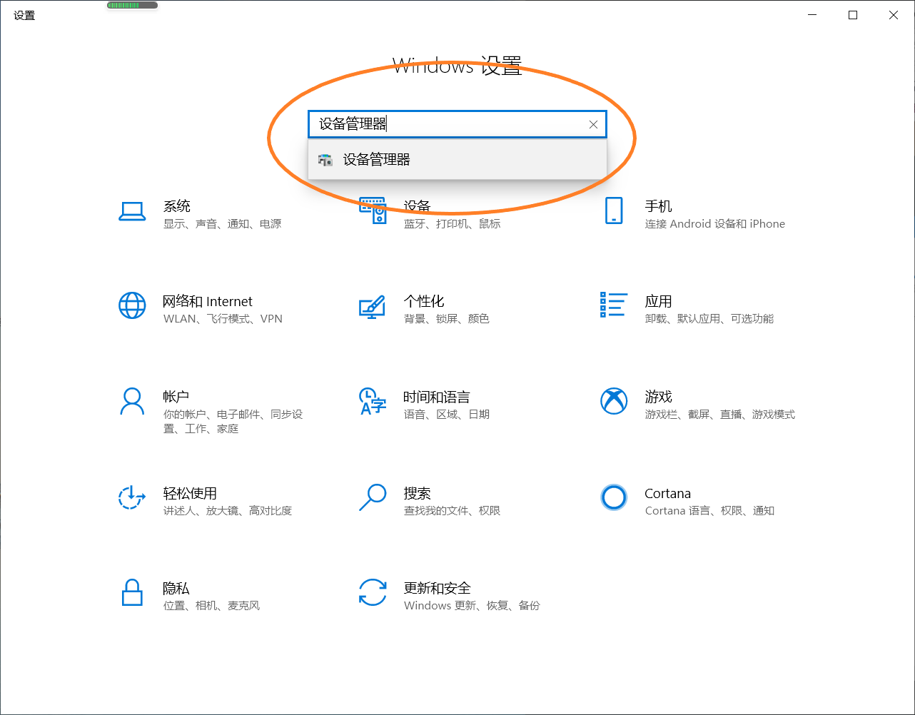915x715 pixels.
Task: Click 蓝牙、打印机、鼠标 description
Action: point(453,224)
